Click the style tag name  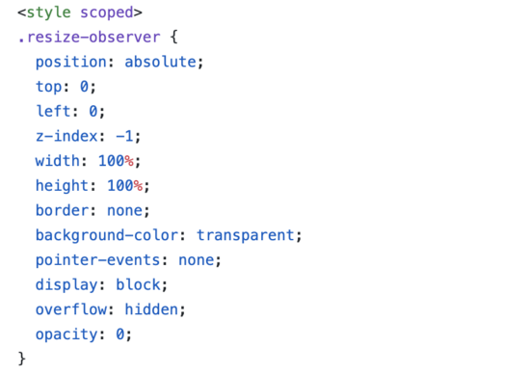tap(49, 13)
